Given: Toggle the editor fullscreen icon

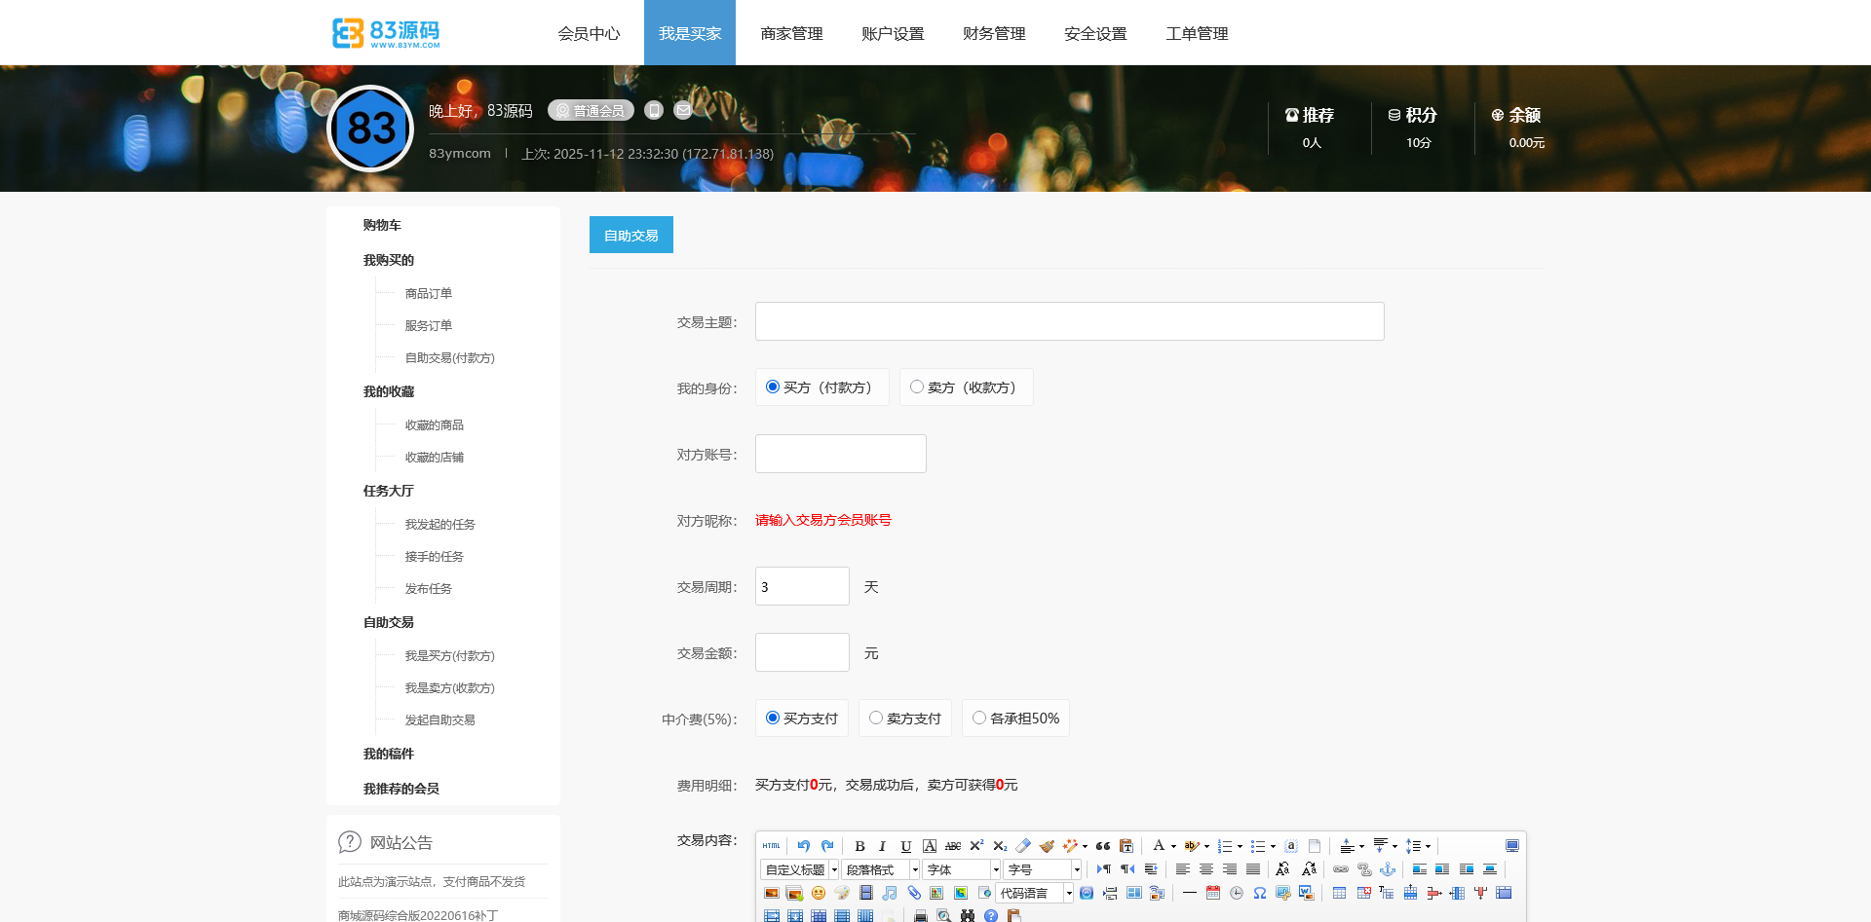Looking at the screenshot, I should click(1512, 846).
